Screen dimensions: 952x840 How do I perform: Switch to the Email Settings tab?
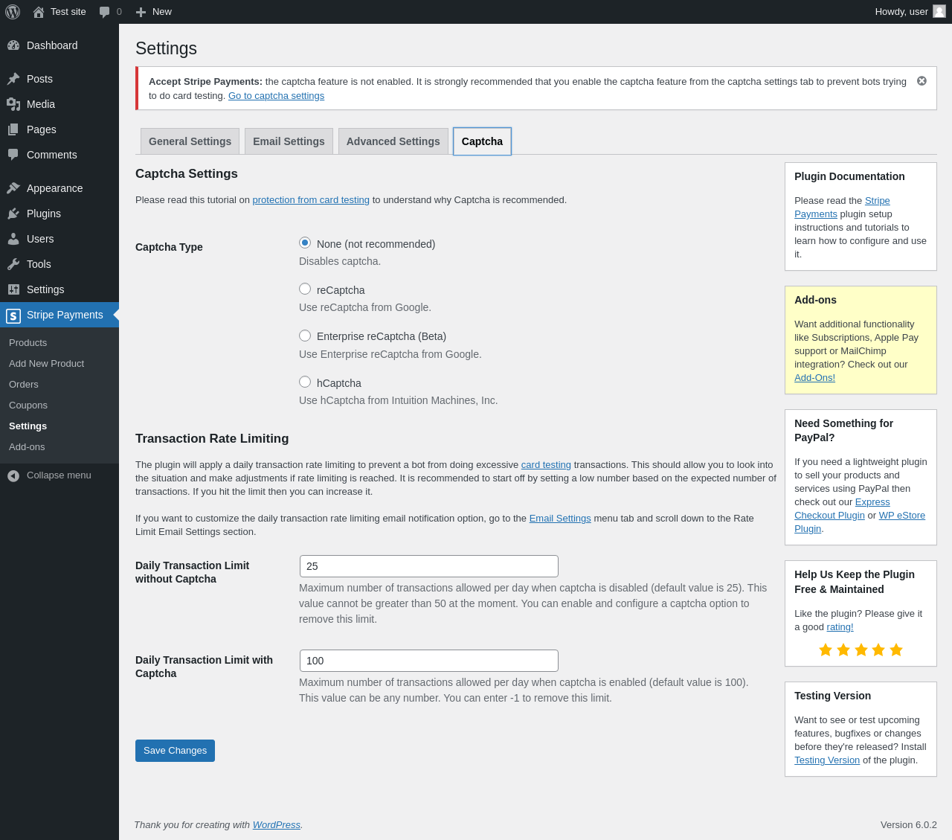[x=289, y=141]
